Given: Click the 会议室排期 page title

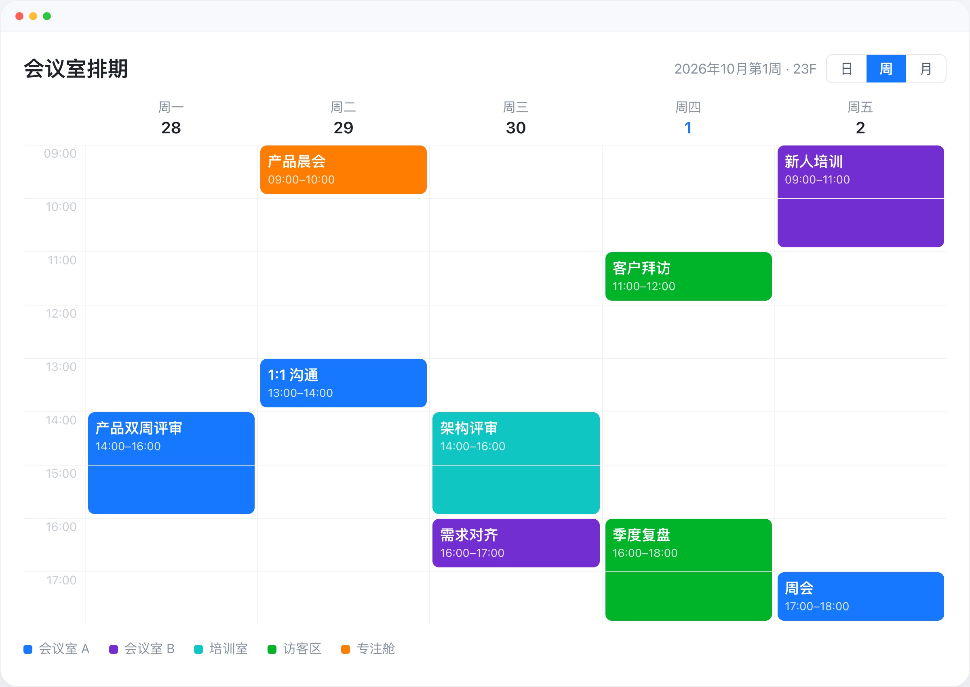Looking at the screenshot, I should point(76,69).
